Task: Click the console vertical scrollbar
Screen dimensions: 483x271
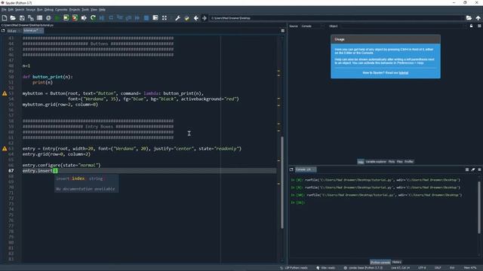Action: pos(479,207)
